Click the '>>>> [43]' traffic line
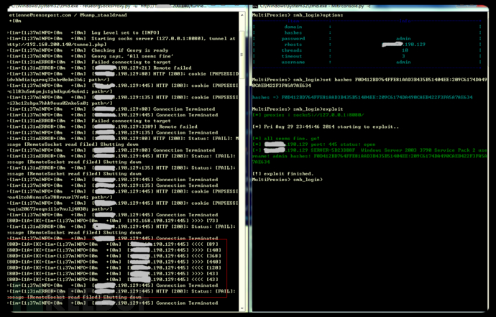Image resolution: width=496 pixels, height=317 pixels. click(113, 273)
